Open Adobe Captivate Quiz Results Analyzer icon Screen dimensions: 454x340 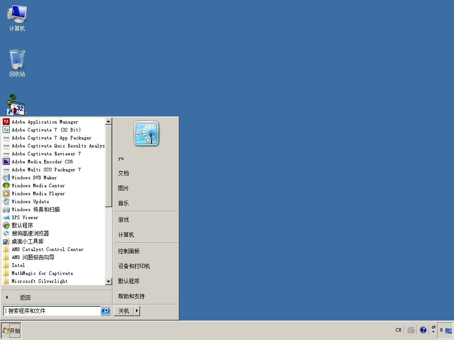(x=6, y=146)
